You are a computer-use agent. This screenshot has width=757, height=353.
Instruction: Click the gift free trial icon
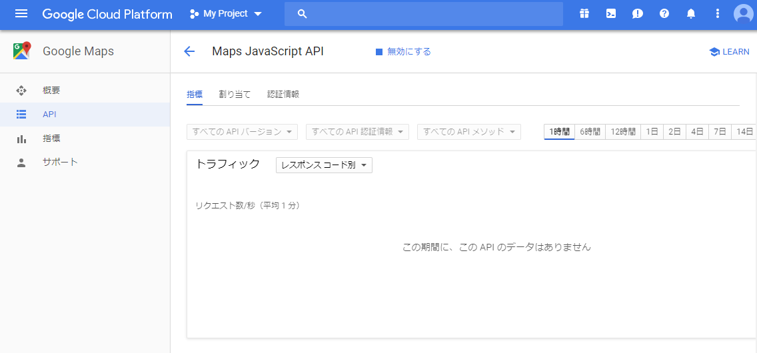click(584, 14)
